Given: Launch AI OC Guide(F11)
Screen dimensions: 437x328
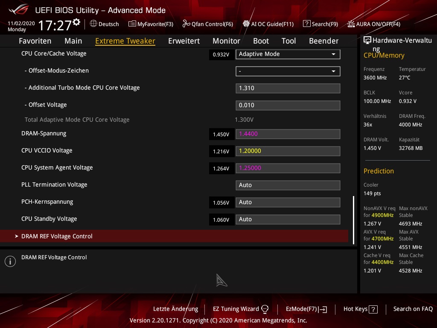Looking at the screenshot, I should [268, 24].
